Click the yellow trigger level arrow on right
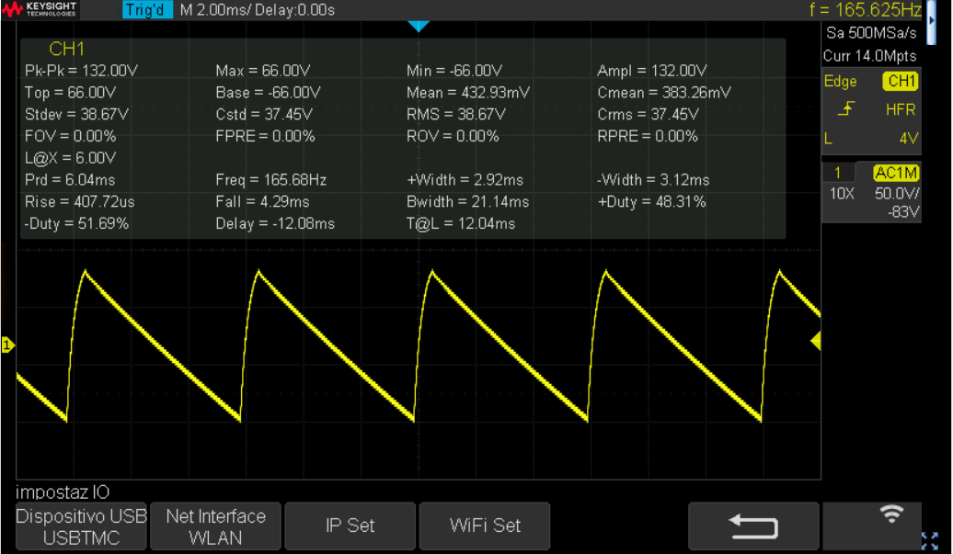 tap(815, 341)
